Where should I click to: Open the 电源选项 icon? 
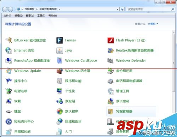pos(9,91)
